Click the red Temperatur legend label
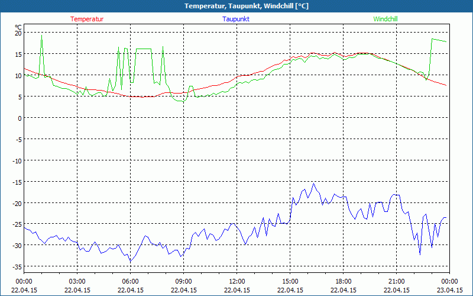 point(87,19)
